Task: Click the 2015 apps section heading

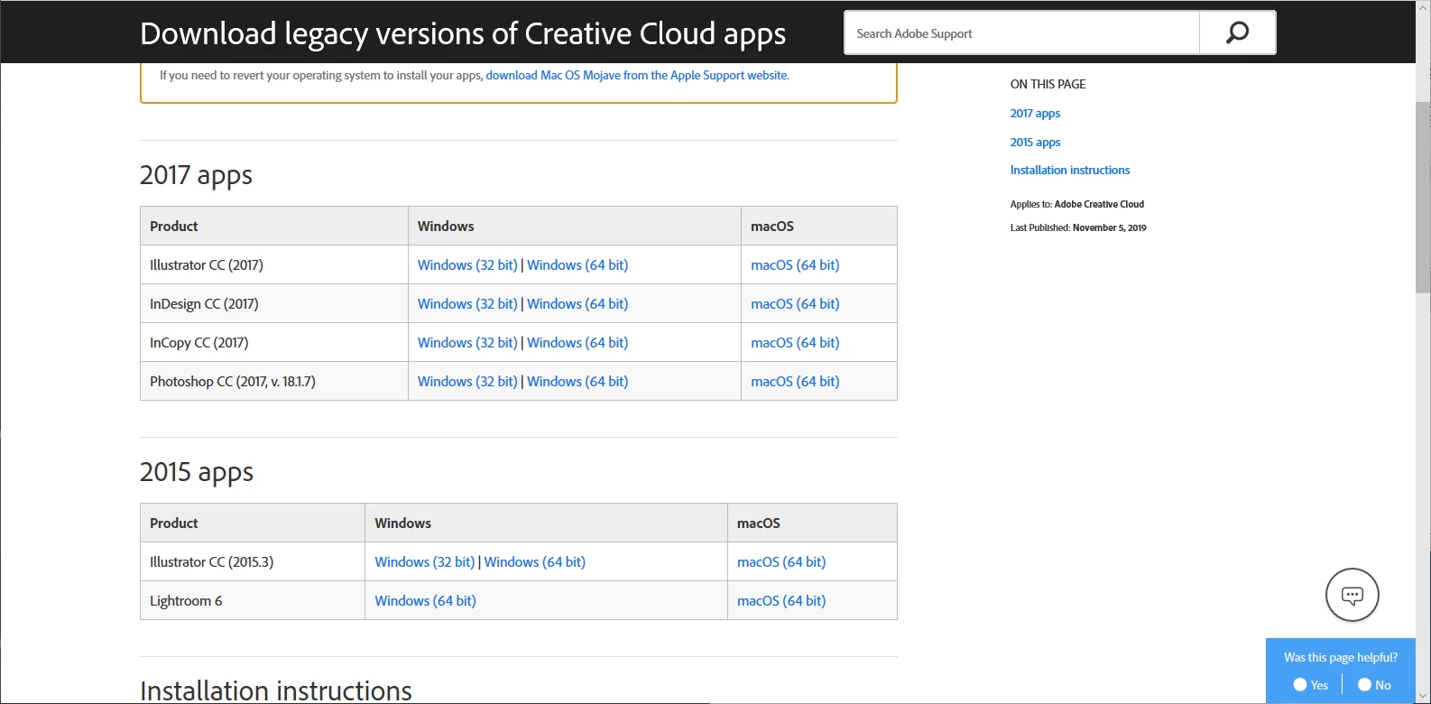Action: (197, 472)
